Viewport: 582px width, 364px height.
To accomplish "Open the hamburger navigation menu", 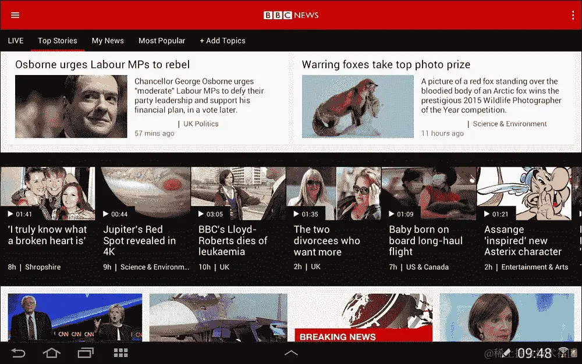I will click(x=15, y=15).
